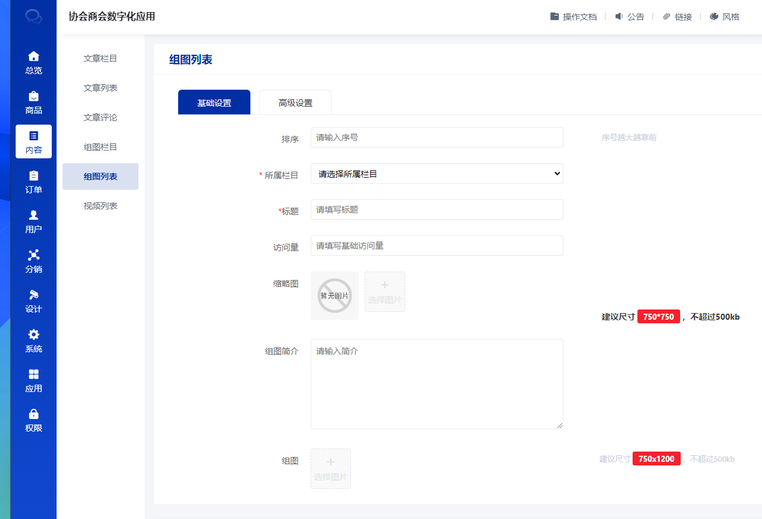Image resolution: width=762 pixels, height=519 pixels.
Task: Click the 排序 number input field
Action: click(x=436, y=137)
